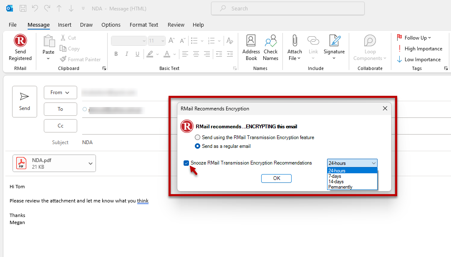Apply bold formatting to text
The image size is (451, 257).
coord(116,54)
